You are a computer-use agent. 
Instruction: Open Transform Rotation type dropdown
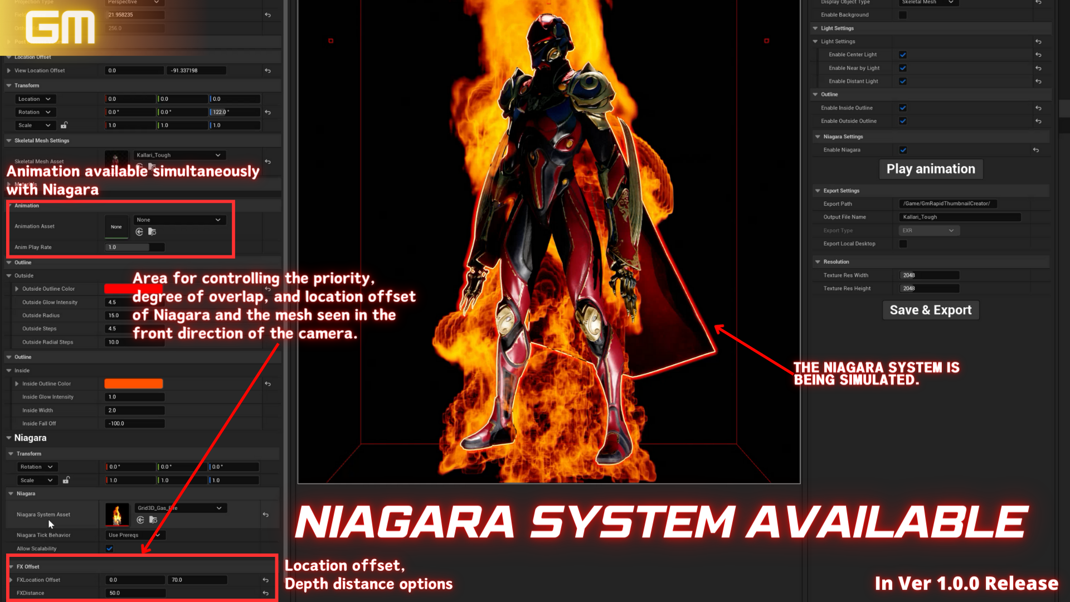(35, 112)
